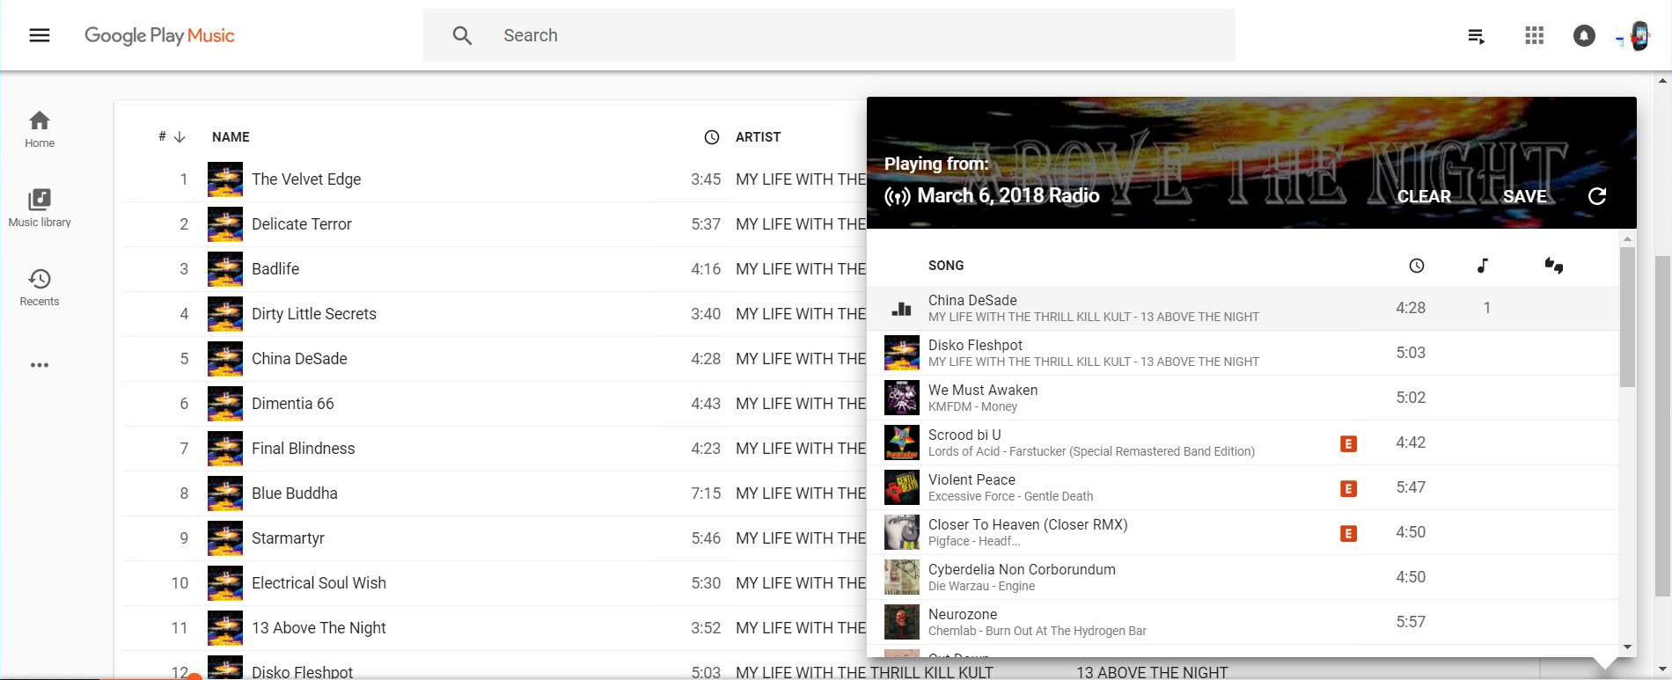The image size is (1672, 680).
Task: Click Cyberdelia Non Corborundum song title
Action: click(1022, 569)
